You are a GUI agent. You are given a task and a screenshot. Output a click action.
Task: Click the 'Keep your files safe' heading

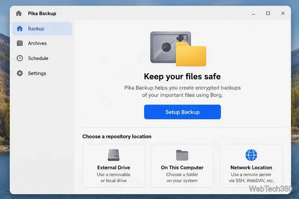click(182, 76)
